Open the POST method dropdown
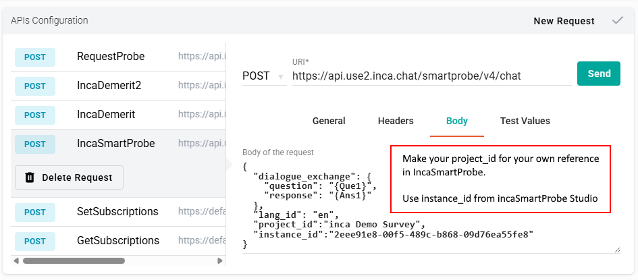This screenshot has height=280, width=638. [263, 76]
